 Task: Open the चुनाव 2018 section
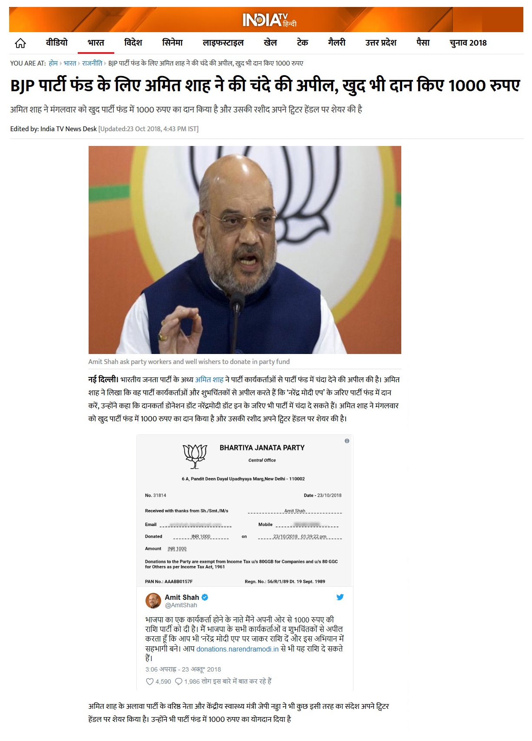pyautogui.click(x=468, y=43)
